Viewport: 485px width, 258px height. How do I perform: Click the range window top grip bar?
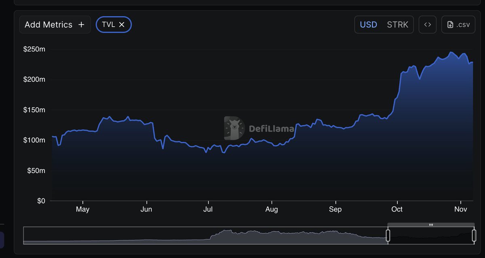tap(431, 224)
